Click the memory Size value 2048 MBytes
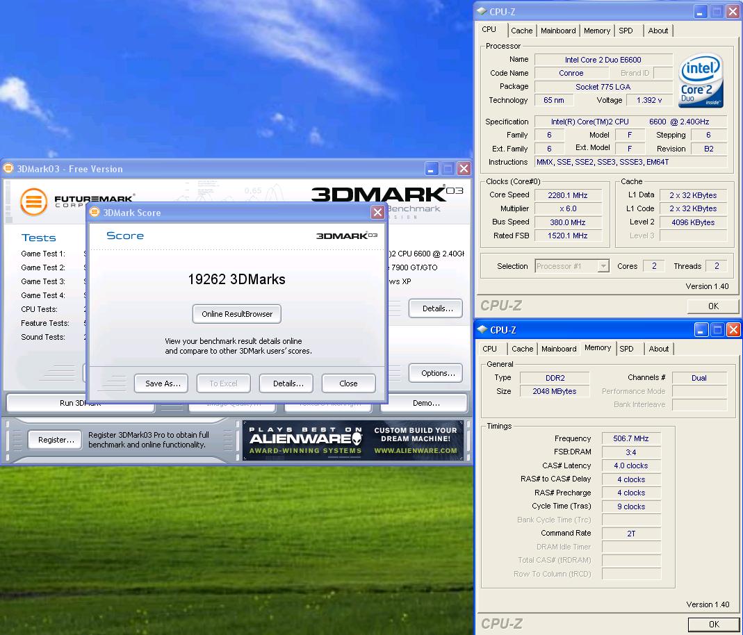 point(555,391)
